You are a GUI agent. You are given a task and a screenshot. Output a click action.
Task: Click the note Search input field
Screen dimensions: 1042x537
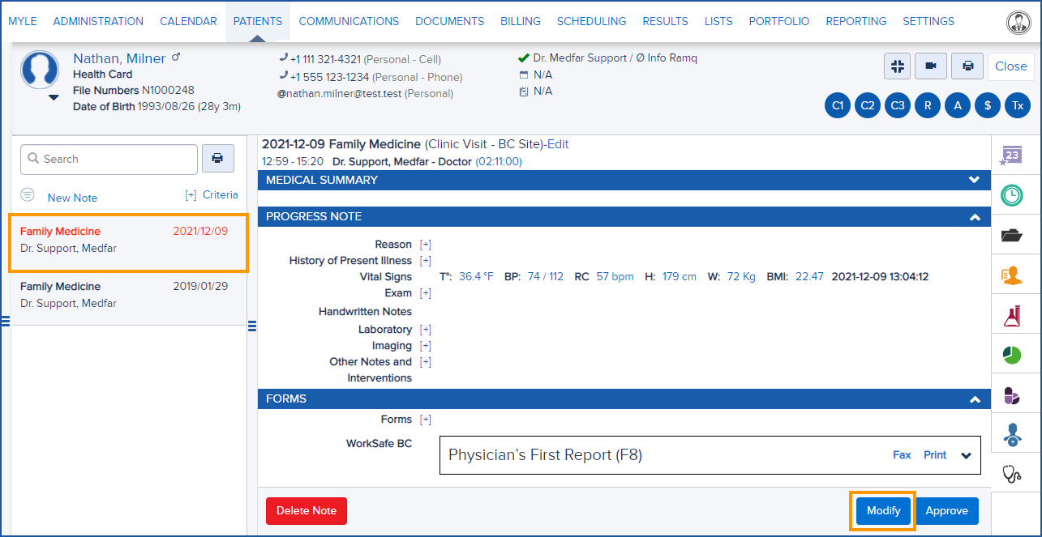(x=109, y=158)
